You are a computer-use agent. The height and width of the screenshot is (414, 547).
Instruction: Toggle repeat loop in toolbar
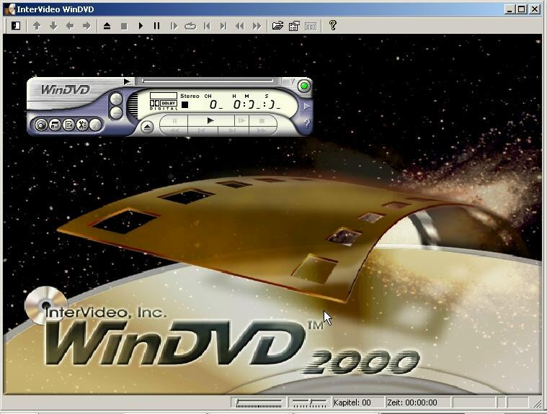point(190,26)
